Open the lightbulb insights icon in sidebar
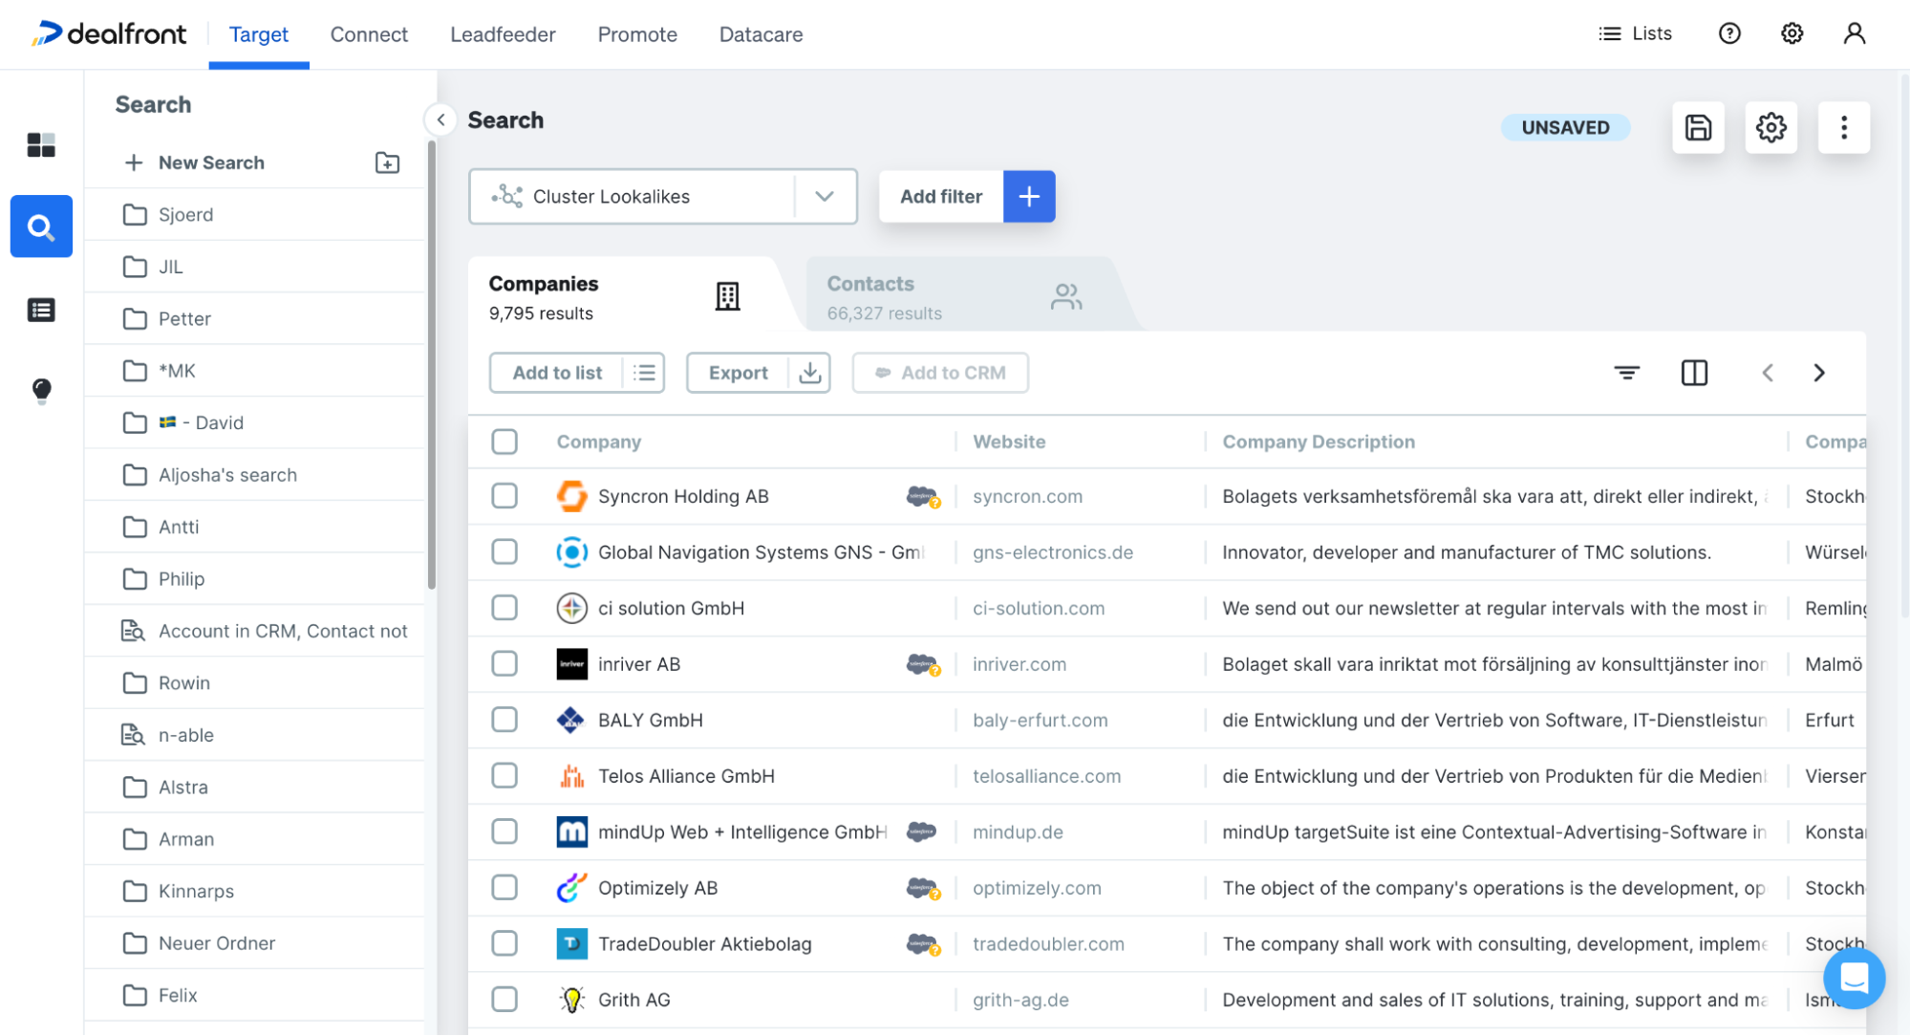Screen dimensions: 1910x1036 click(41, 390)
